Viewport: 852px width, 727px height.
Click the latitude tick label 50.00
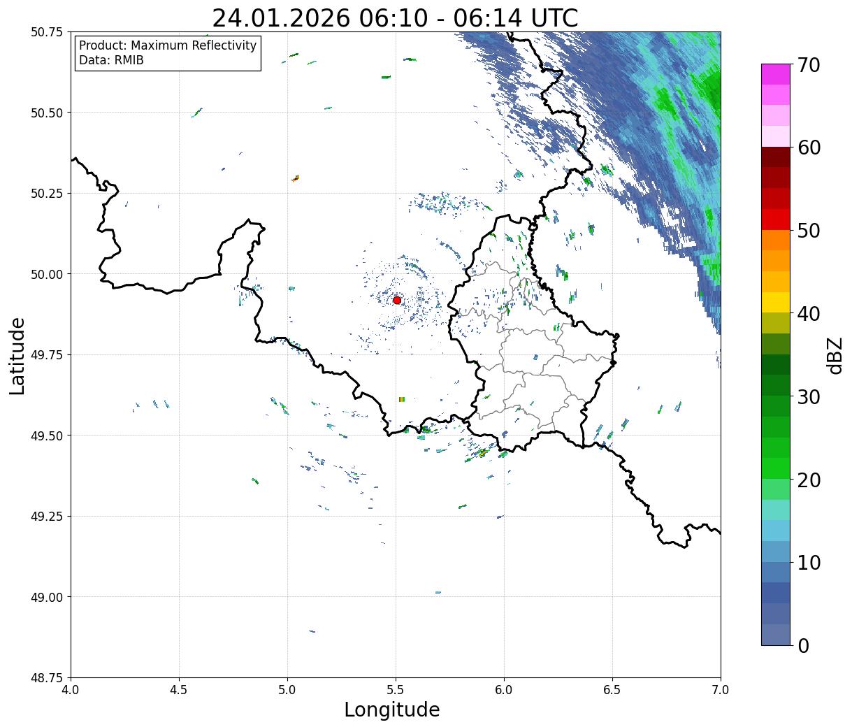47,274
